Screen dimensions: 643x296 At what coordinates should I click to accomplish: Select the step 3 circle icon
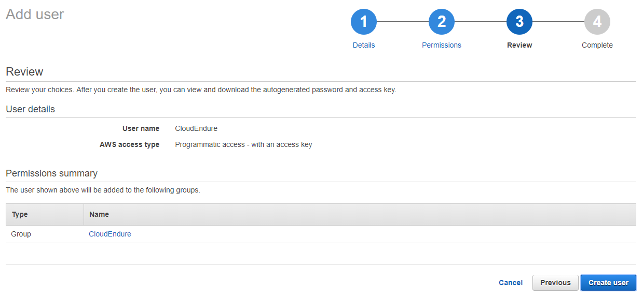point(519,22)
